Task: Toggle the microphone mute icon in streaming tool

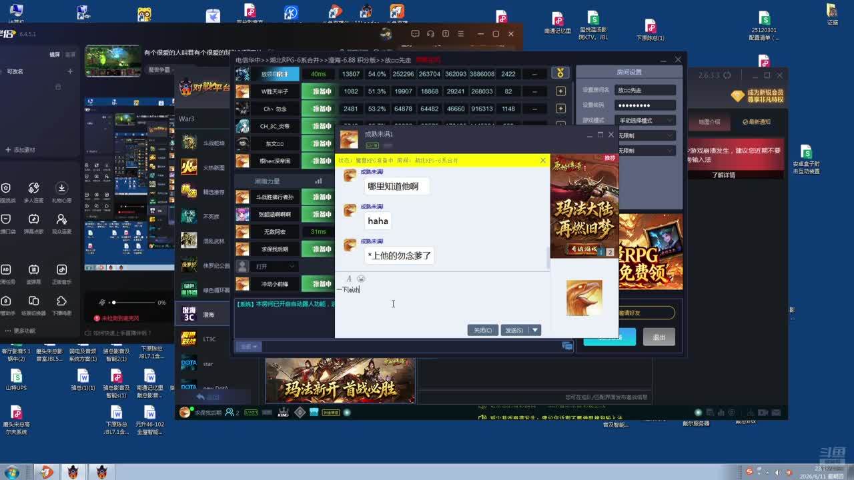Action: pyautogui.click(x=101, y=302)
